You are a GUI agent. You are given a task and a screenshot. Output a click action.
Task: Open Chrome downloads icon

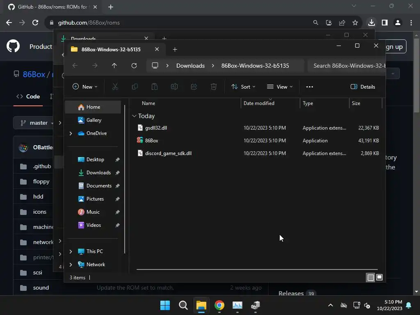pos(372,23)
